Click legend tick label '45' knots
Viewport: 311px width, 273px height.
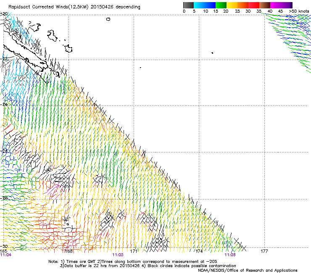pos(280,11)
